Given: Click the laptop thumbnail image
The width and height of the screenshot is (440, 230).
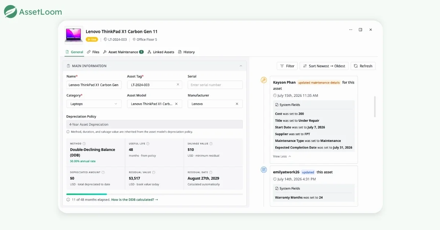Looking at the screenshot, I should [74, 35].
